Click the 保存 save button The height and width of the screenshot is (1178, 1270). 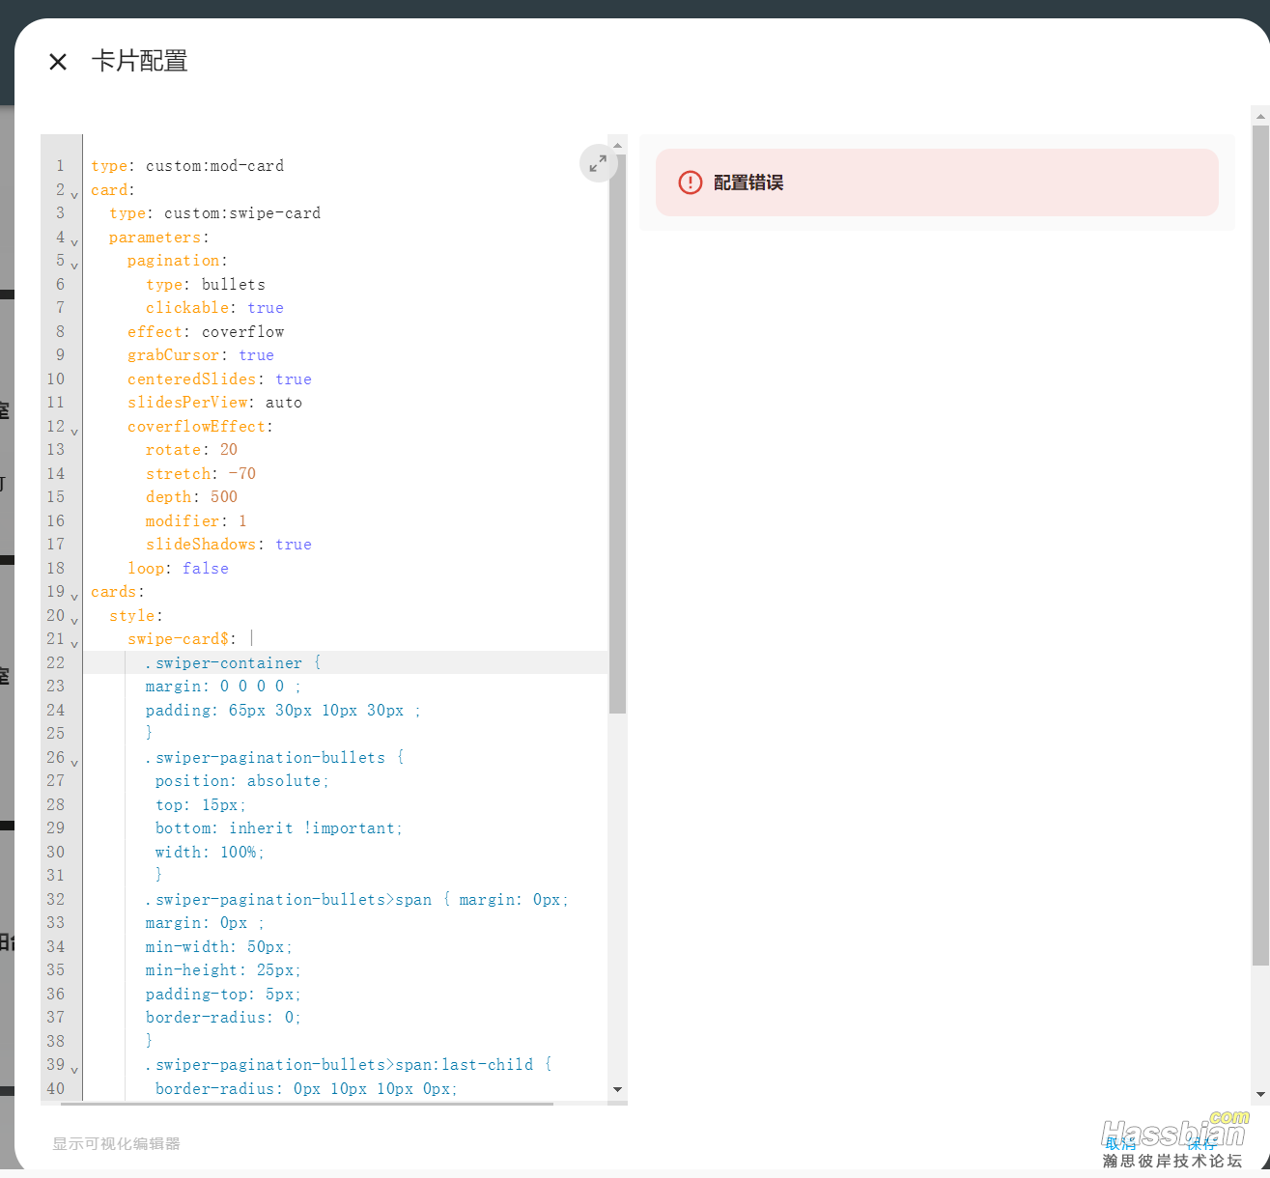(x=1202, y=1143)
